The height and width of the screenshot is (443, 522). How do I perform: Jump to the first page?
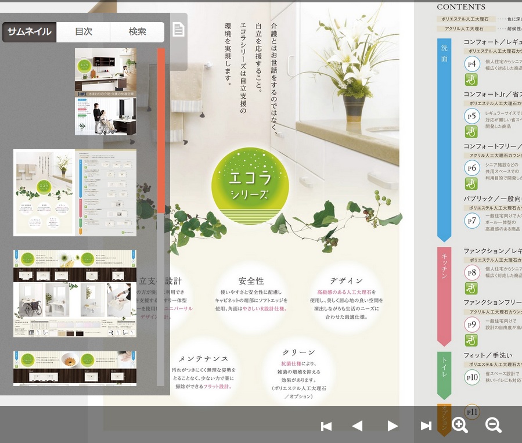(x=326, y=426)
